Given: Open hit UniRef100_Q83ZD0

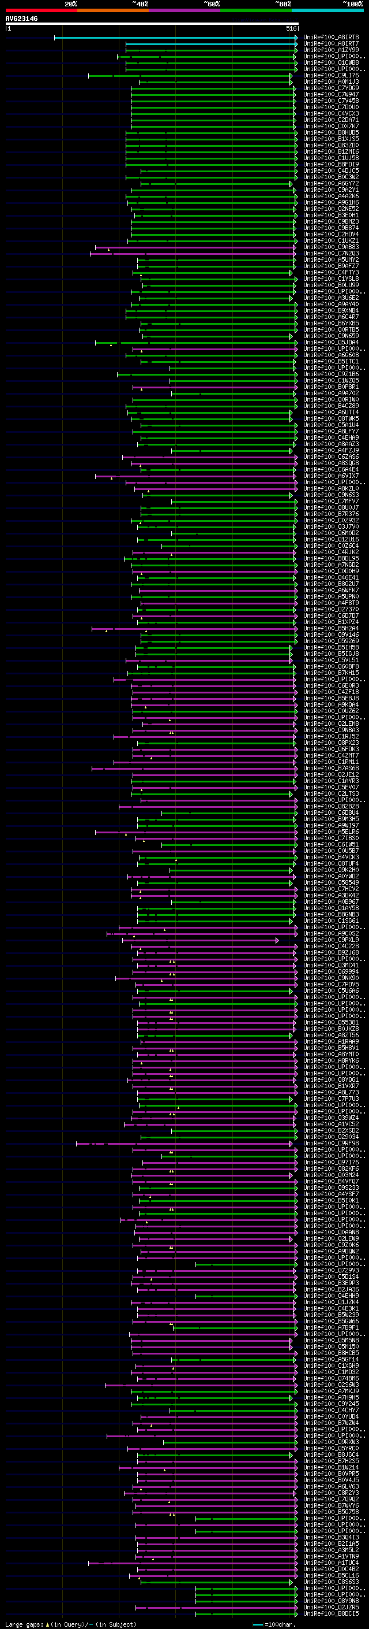Looking at the screenshot, I should pyautogui.click(x=331, y=146).
